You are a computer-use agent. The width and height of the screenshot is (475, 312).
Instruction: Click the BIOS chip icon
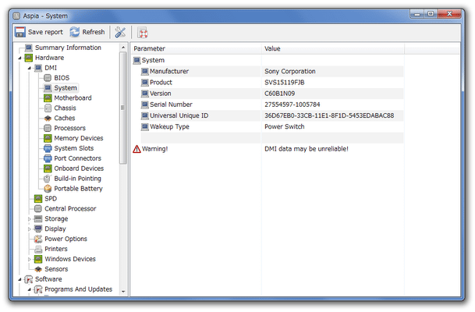pos(48,78)
